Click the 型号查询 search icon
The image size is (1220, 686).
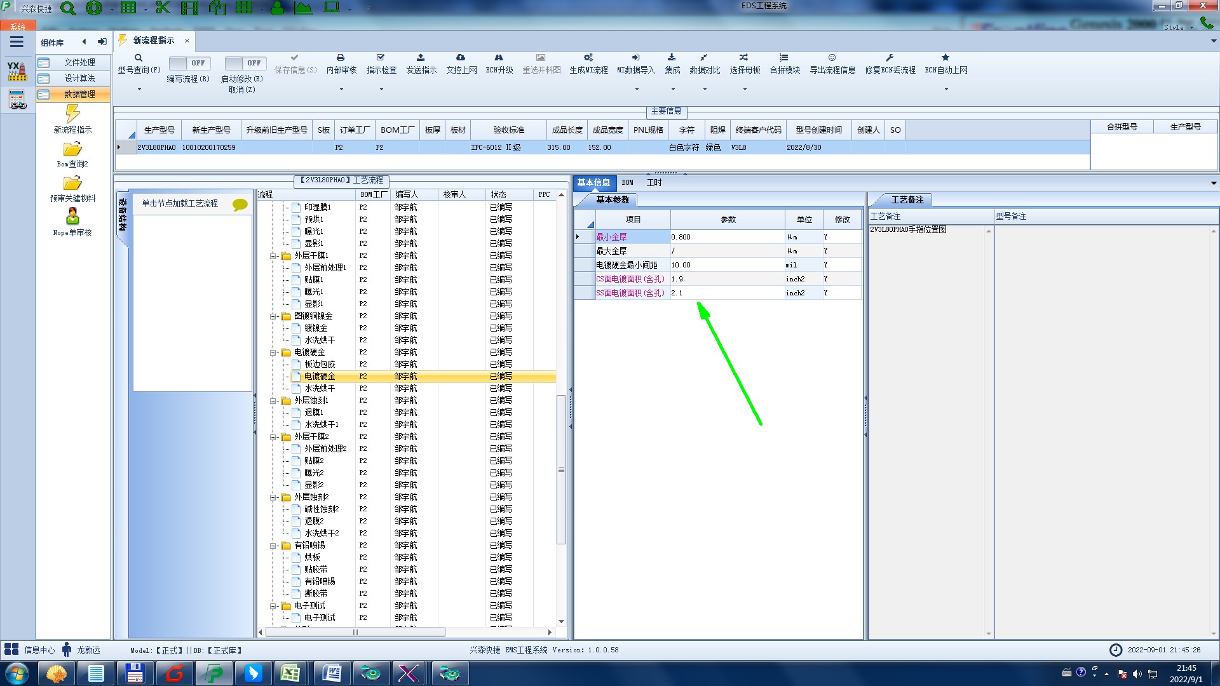tap(139, 58)
